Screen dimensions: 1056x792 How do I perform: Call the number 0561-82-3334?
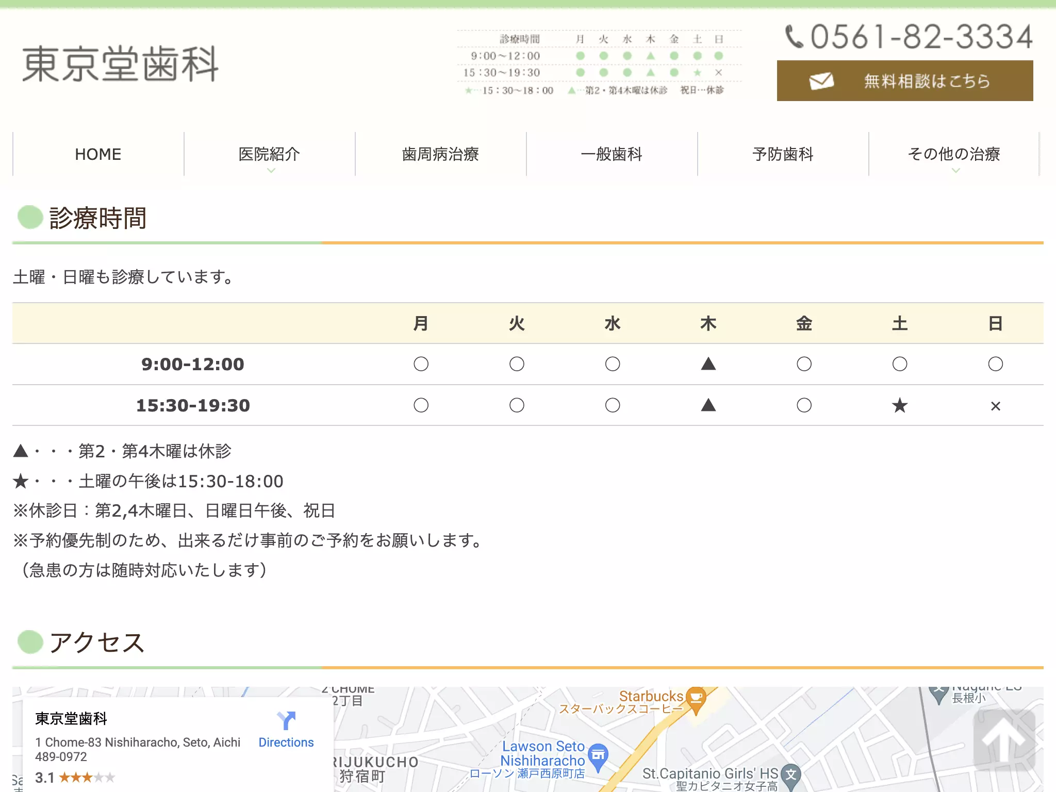pyautogui.click(x=921, y=37)
